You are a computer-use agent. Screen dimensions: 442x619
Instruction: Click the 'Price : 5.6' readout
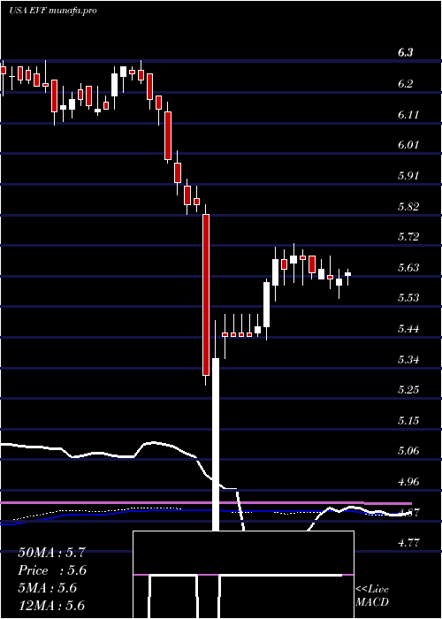52,570
